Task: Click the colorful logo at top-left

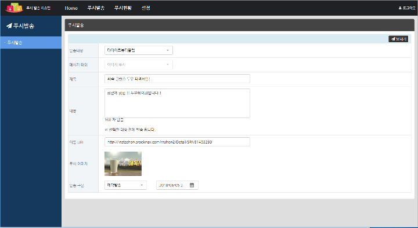Action: pos(15,8)
